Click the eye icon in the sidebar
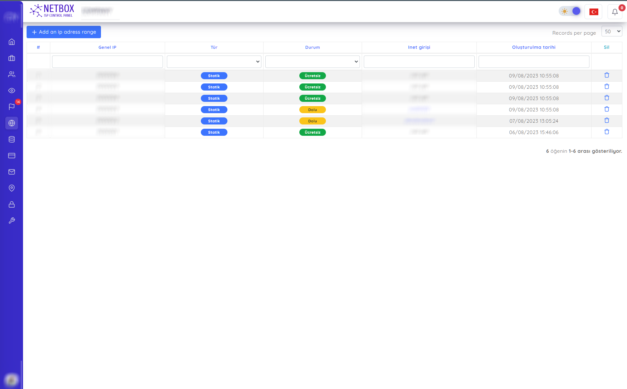627x389 pixels. click(12, 91)
